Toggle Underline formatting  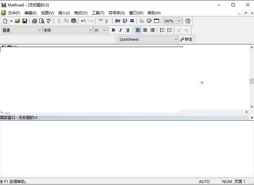click(128, 30)
